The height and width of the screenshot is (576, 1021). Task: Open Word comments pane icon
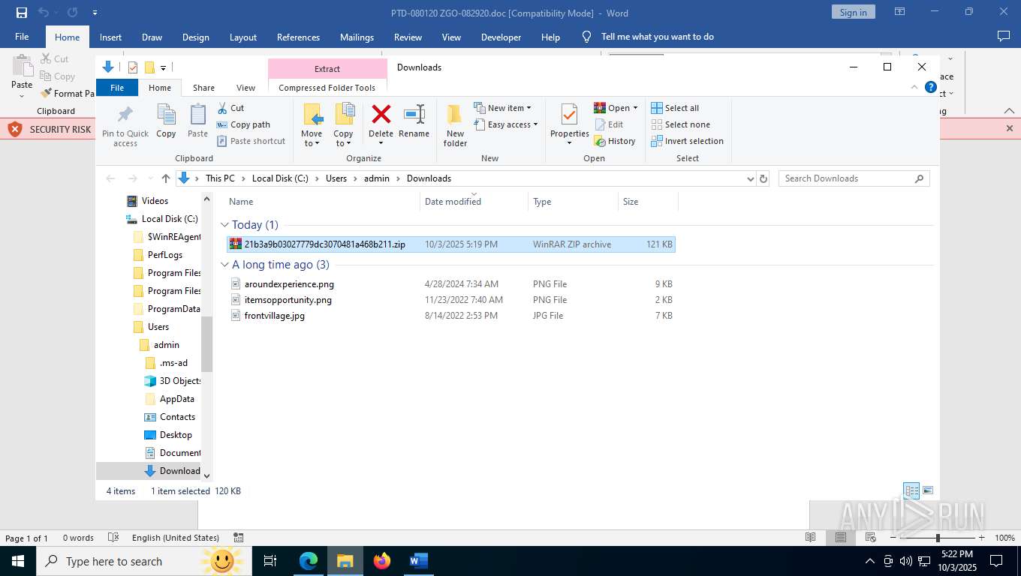[1003, 37]
